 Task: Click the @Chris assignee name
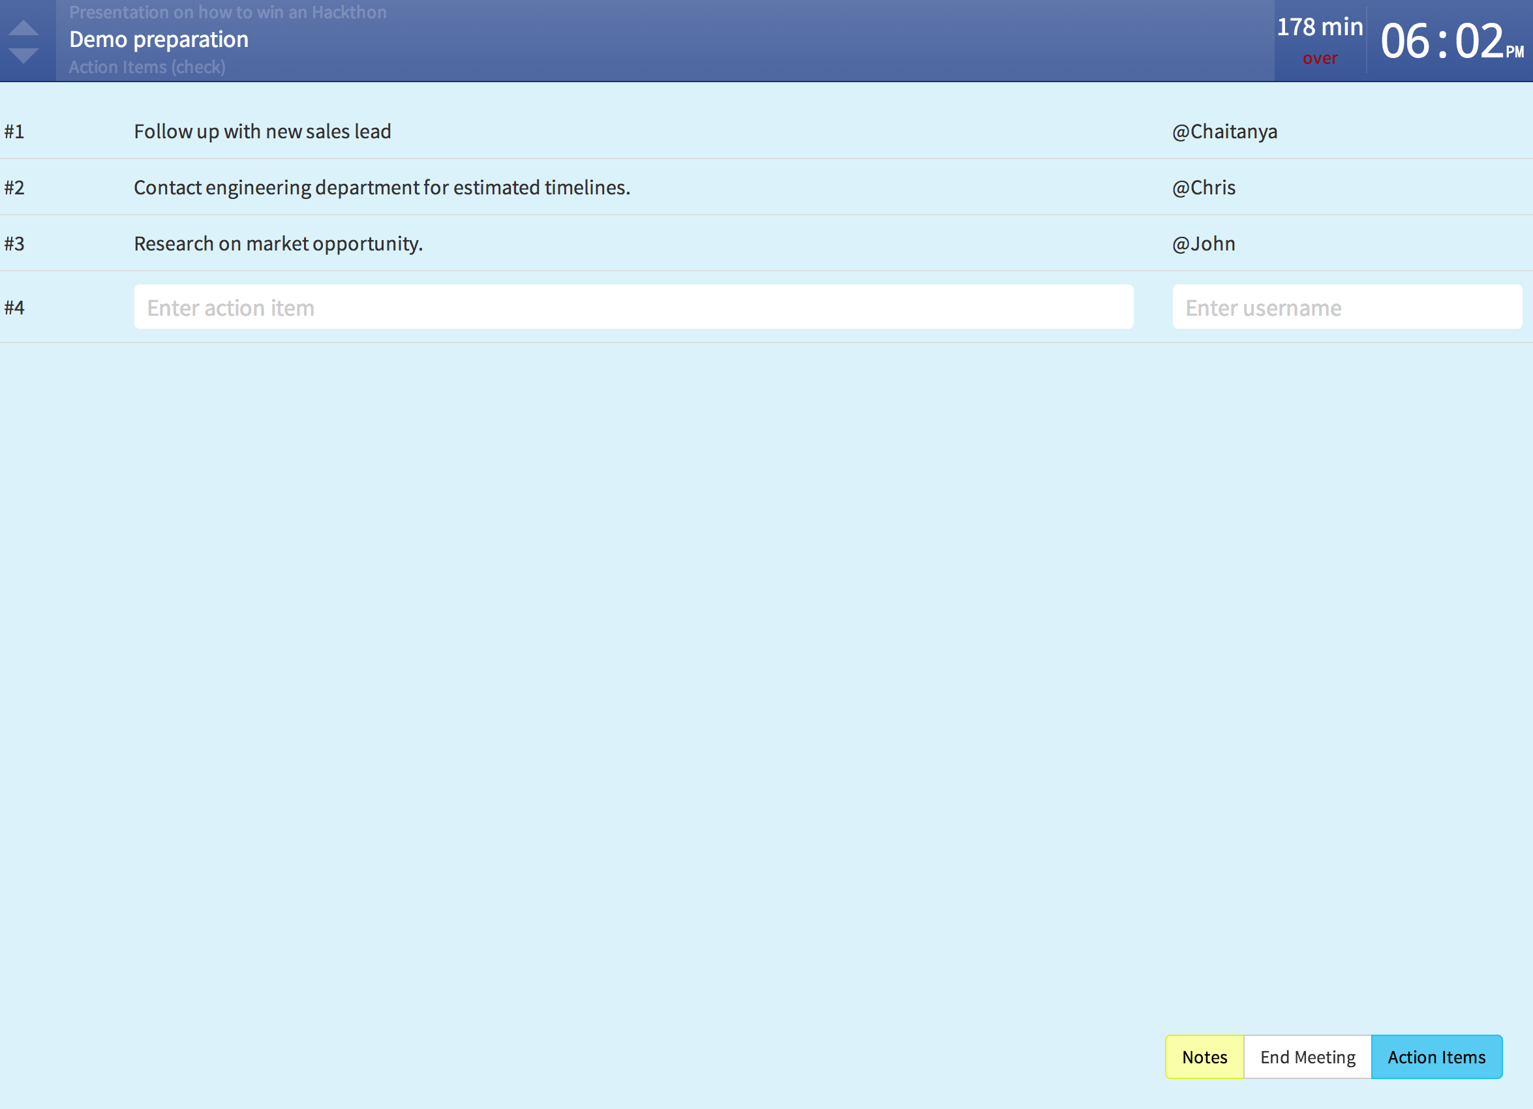1203,187
